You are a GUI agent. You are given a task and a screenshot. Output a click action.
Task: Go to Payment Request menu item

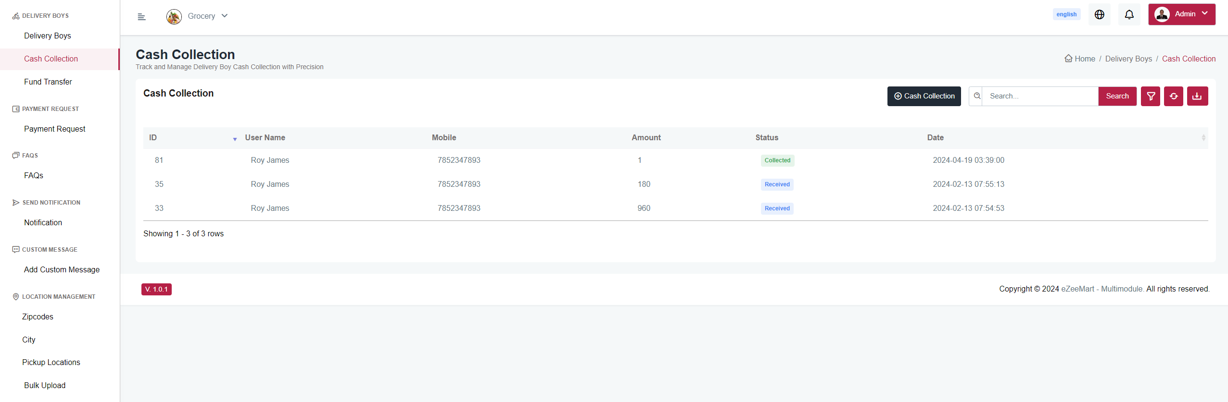[x=54, y=129]
